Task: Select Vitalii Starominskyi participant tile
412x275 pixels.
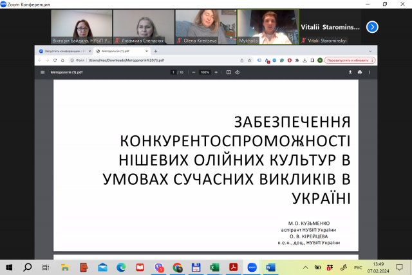Action: pyautogui.click(x=330, y=27)
